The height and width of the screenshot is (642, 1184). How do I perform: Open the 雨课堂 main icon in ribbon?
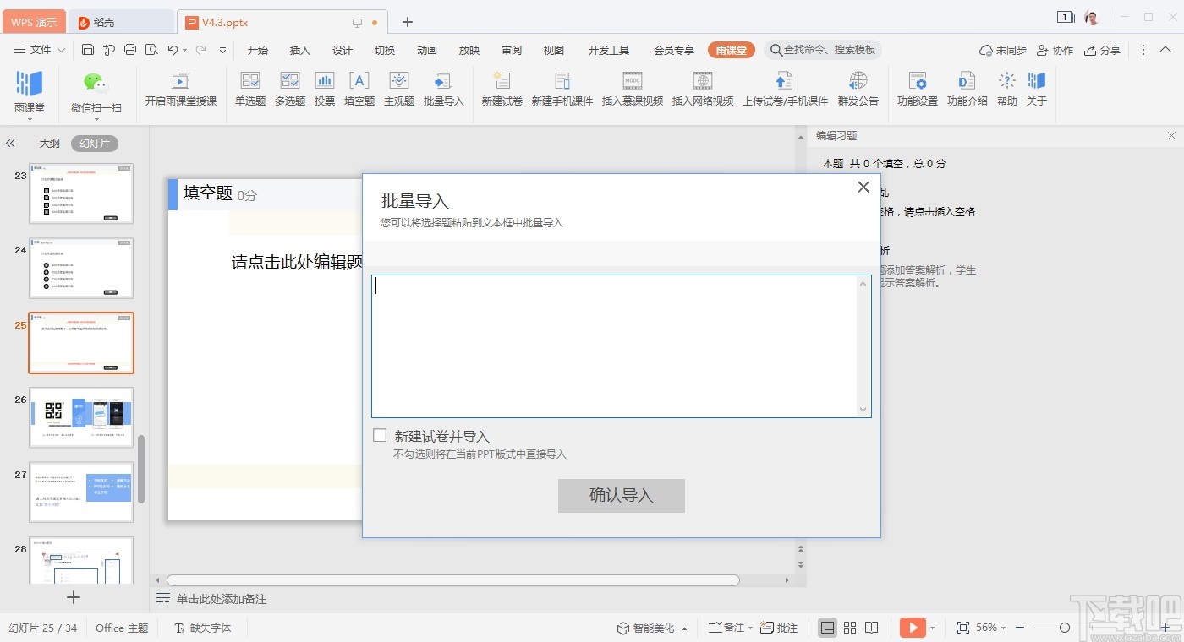coord(30,84)
